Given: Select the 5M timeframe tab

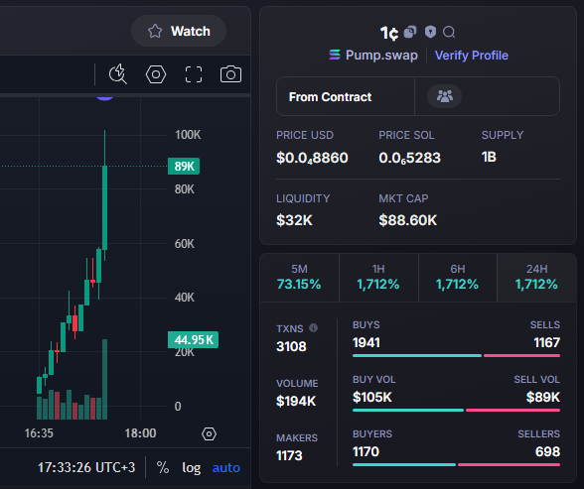Looking at the screenshot, I should coord(299,278).
